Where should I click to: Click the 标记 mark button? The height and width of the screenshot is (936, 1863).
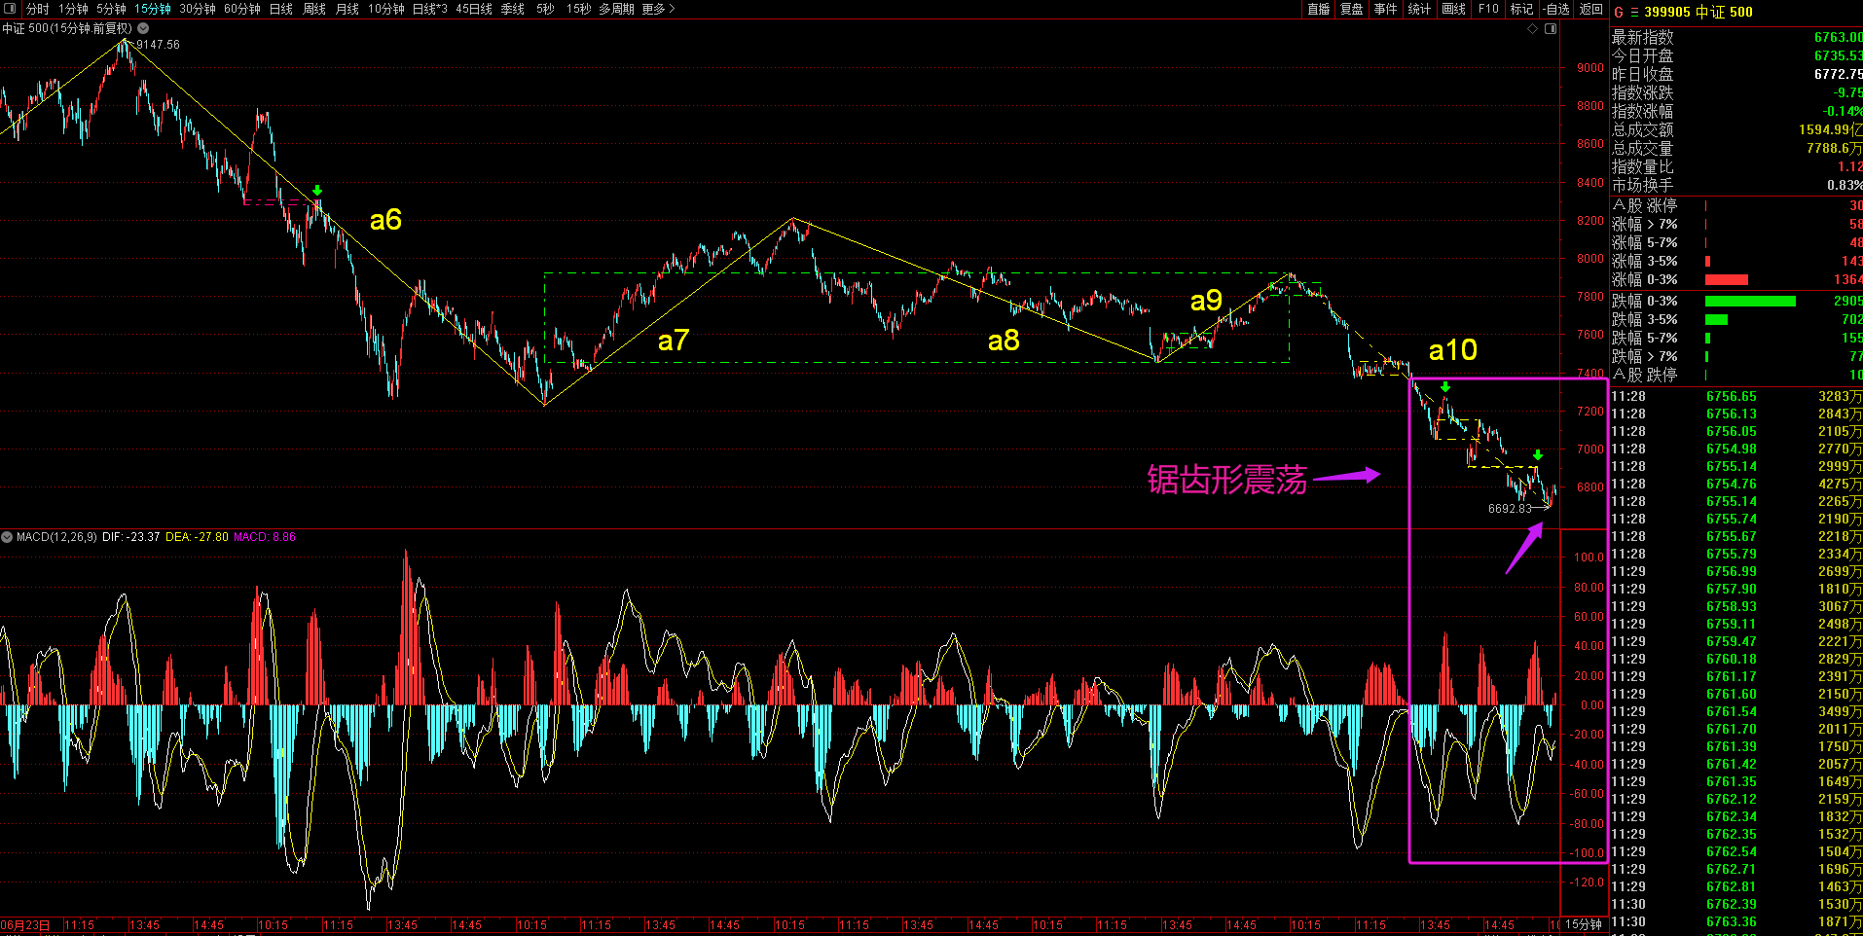[1522, 9]
